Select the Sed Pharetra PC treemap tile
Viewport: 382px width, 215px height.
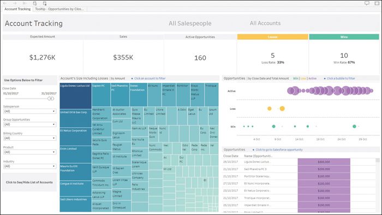coord(120,95)
